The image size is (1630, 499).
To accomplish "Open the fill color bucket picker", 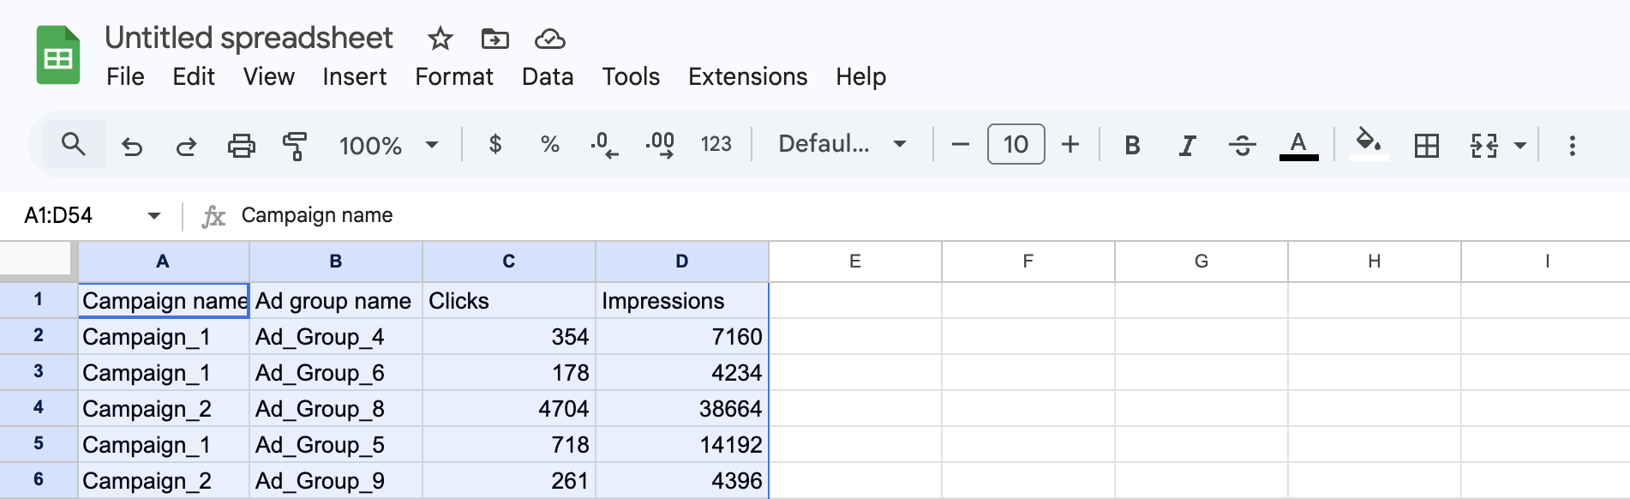I will click(1369, 143).
